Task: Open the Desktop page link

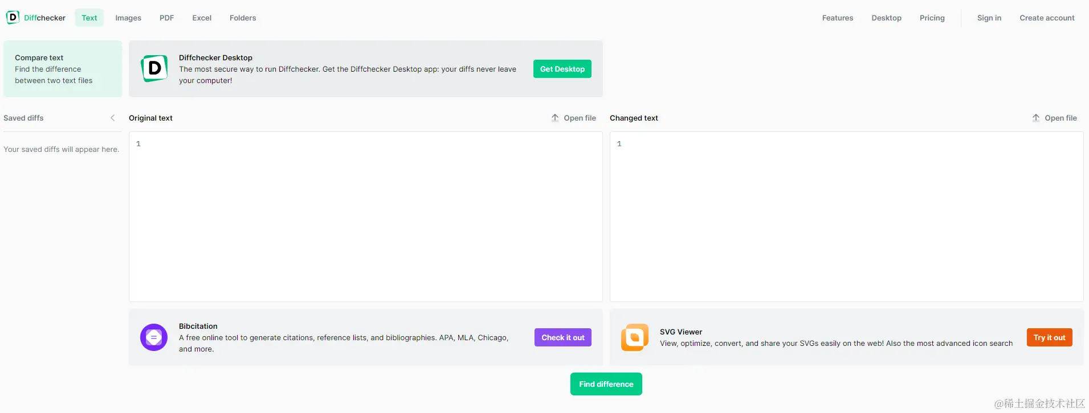Action: (887, 18)
